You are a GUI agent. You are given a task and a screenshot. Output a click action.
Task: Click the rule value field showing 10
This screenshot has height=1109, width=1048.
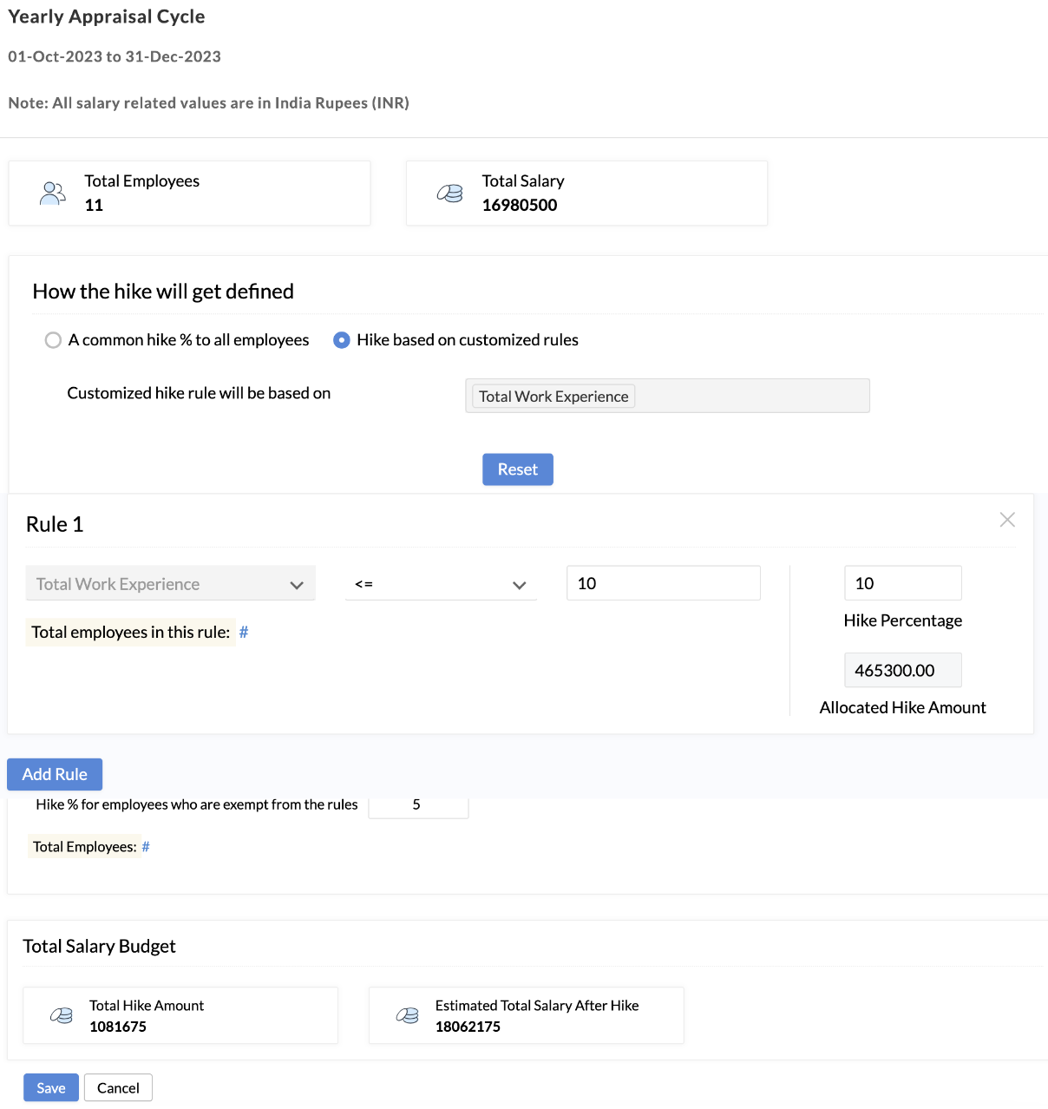[664, 583]
